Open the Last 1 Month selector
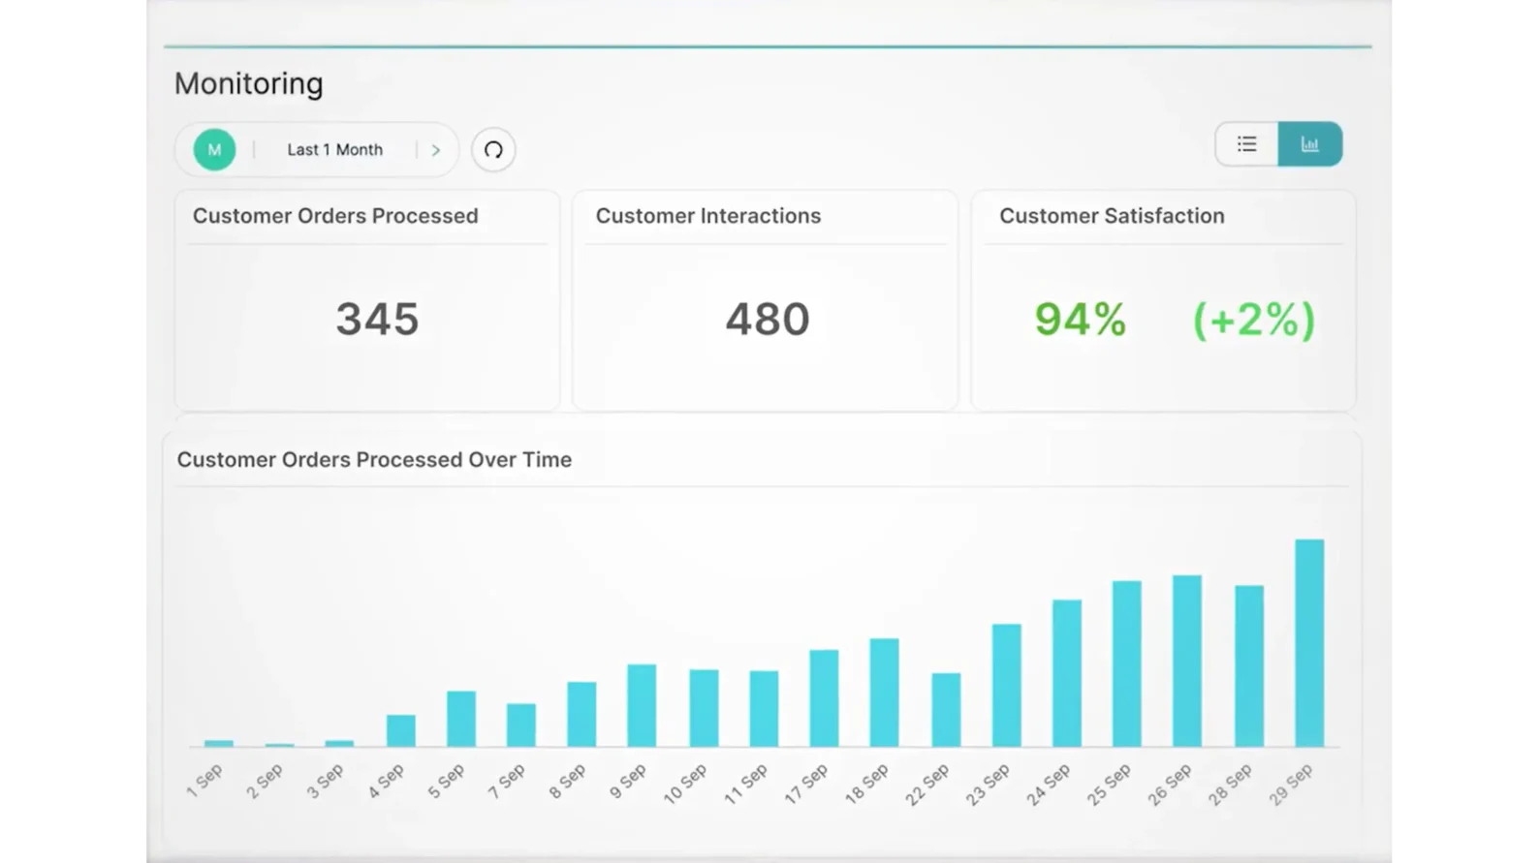 pyautogui.click(x=334, y=150)
